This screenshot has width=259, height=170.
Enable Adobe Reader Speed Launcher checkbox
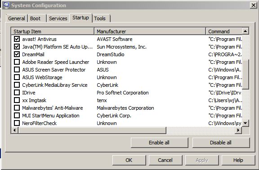coord(17,62)
